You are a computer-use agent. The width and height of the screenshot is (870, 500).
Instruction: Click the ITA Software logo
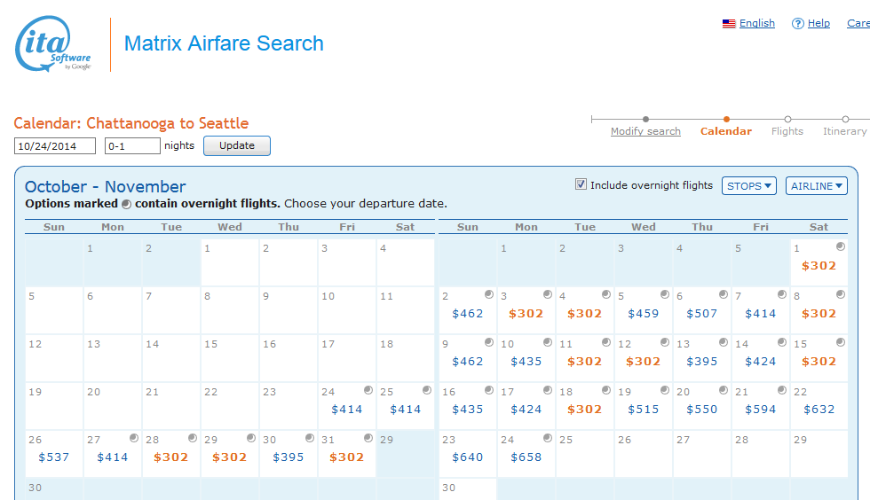click(x=53, y=43)
